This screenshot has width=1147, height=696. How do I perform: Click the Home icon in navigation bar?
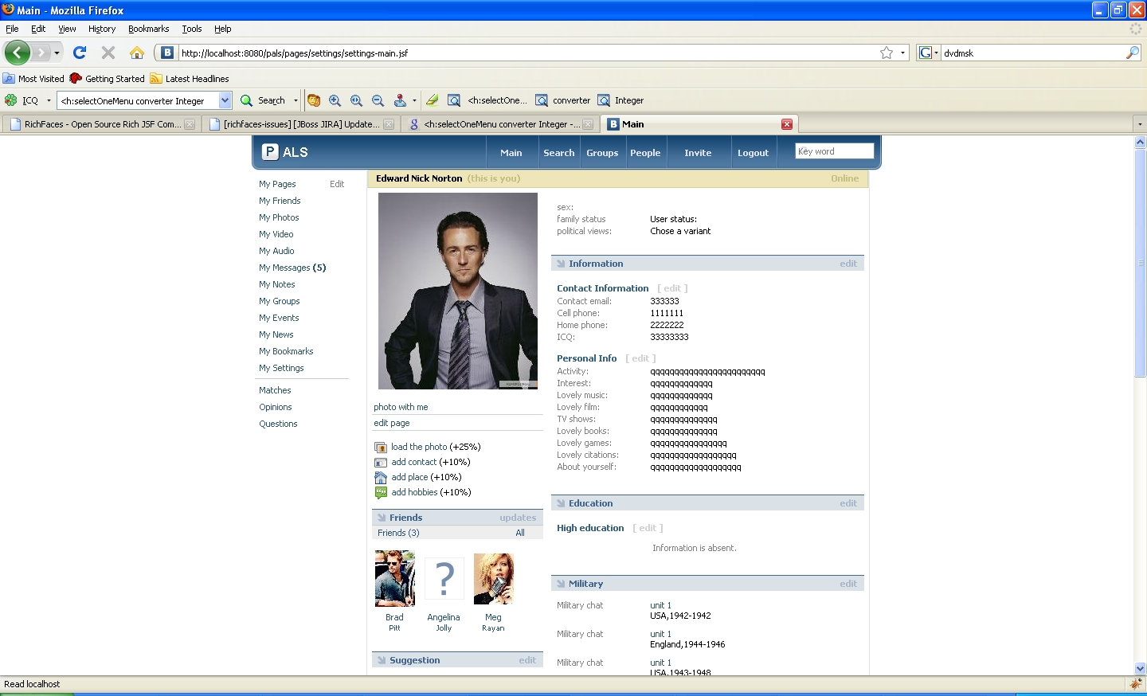[x=137, y=53]
